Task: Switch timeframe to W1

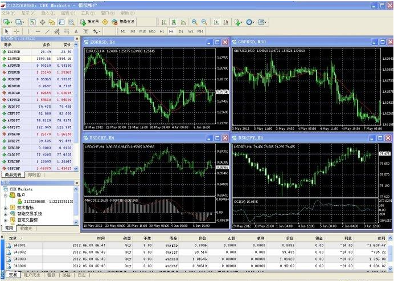Action: (x=191, y=31)
